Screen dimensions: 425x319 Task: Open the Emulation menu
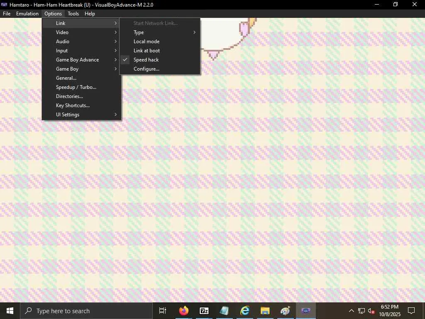point(27,14)
